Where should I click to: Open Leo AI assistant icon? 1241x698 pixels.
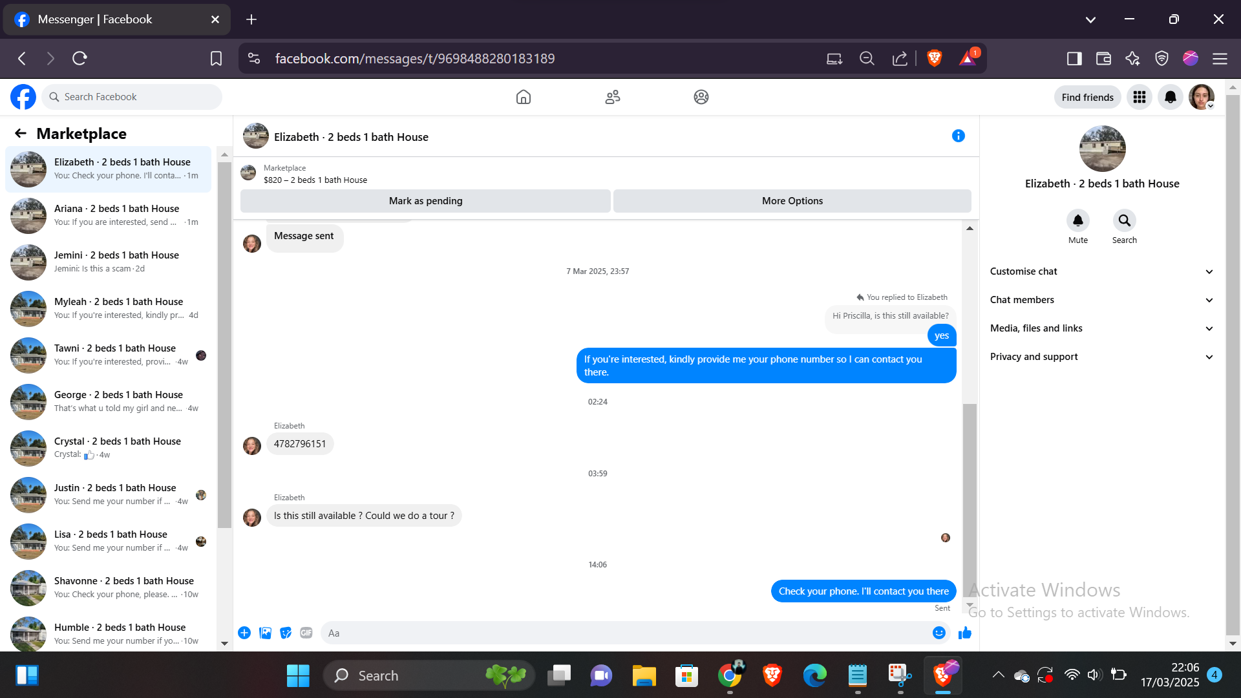click(x=1132, y=59)
